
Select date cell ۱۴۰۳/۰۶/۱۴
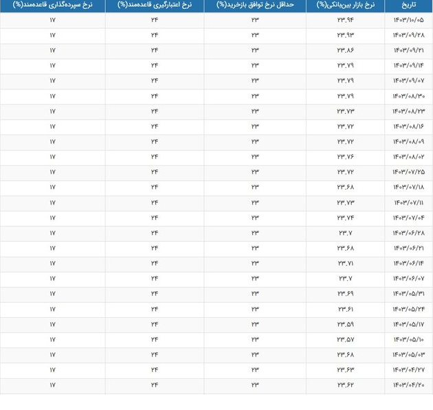coord(408,263)
